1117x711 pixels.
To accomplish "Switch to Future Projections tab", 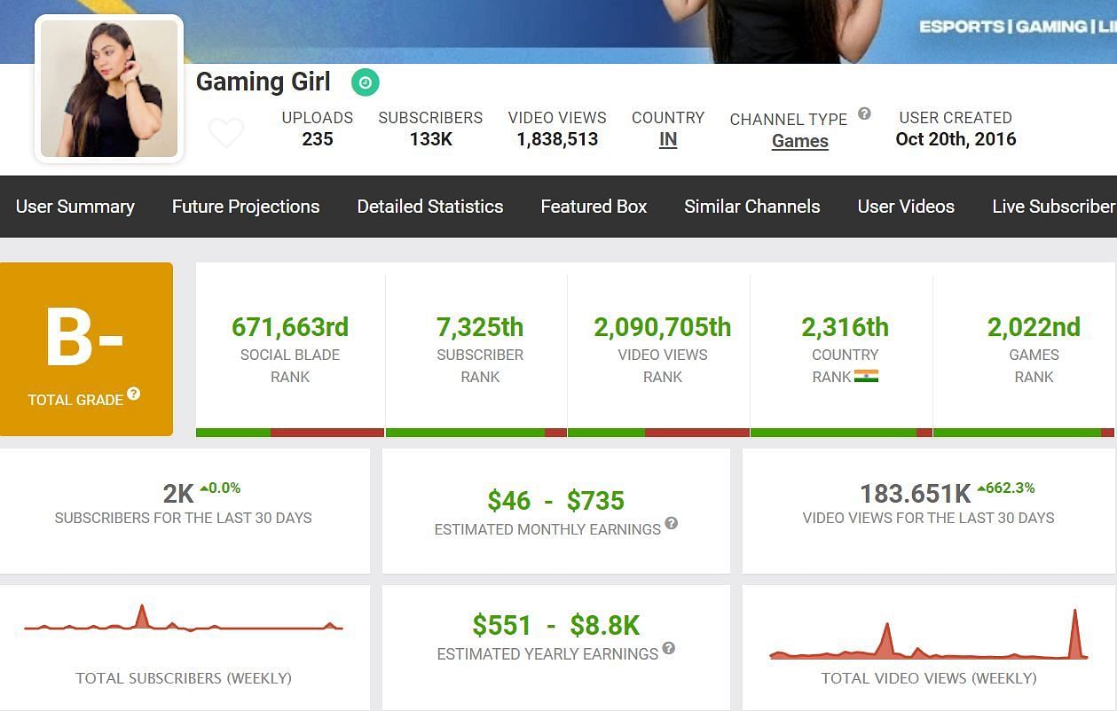I will click(x=246, y=207).
